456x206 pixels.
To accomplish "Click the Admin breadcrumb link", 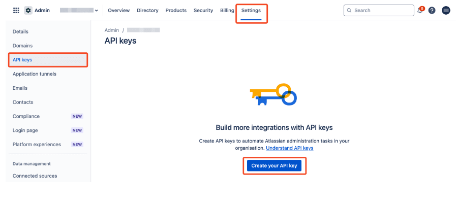I will tap(112, 30).
